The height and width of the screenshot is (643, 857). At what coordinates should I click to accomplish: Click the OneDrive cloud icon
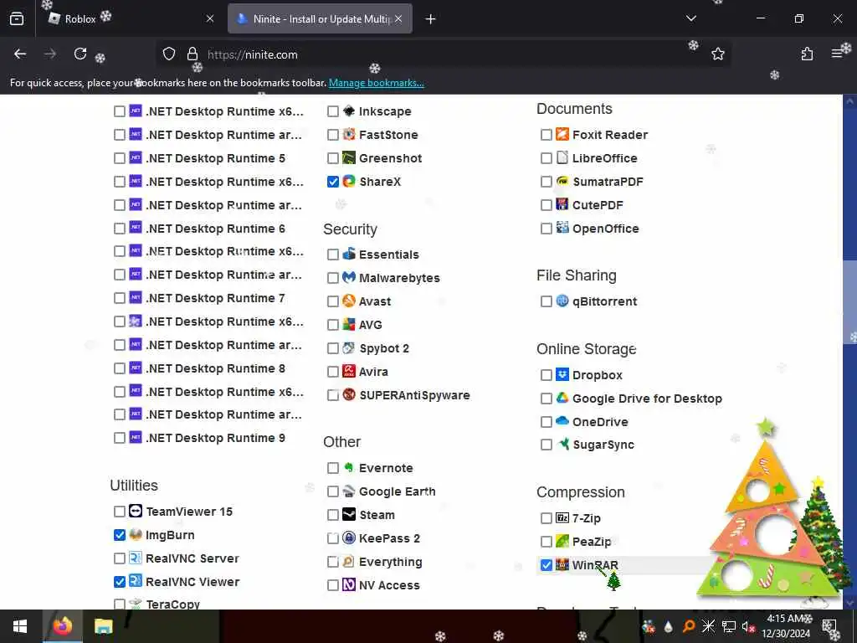pos(562,421)
